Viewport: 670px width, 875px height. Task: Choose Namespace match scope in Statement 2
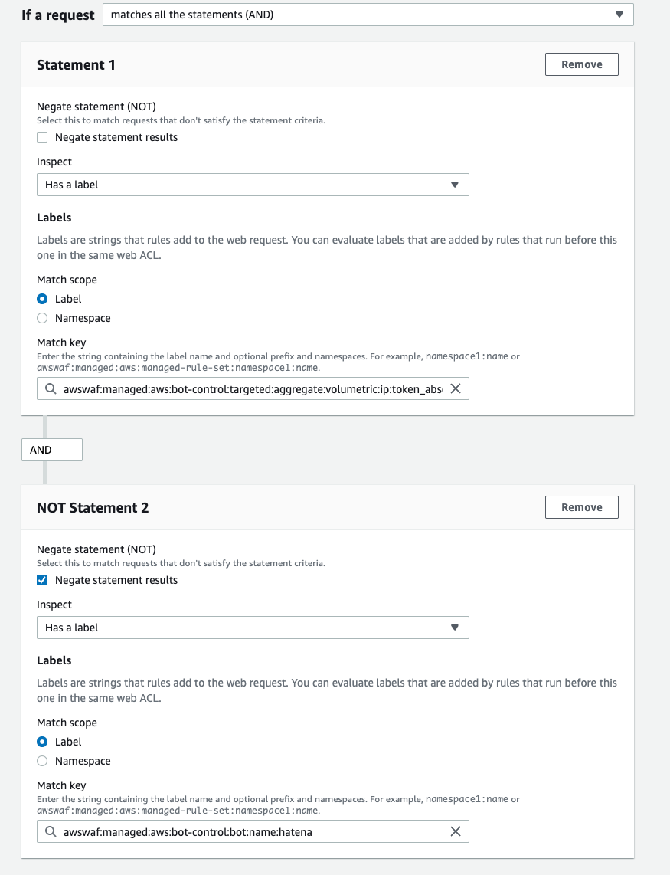(43, 761)
